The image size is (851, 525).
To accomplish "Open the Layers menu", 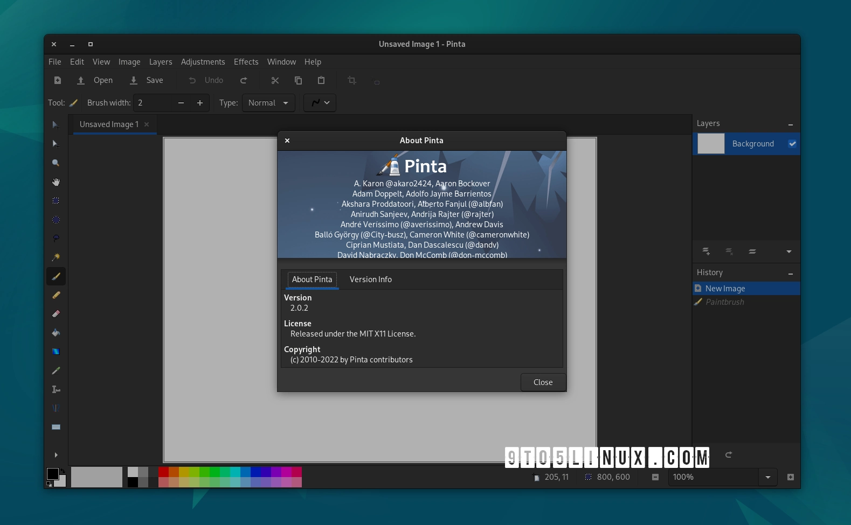I will (161, 62).
